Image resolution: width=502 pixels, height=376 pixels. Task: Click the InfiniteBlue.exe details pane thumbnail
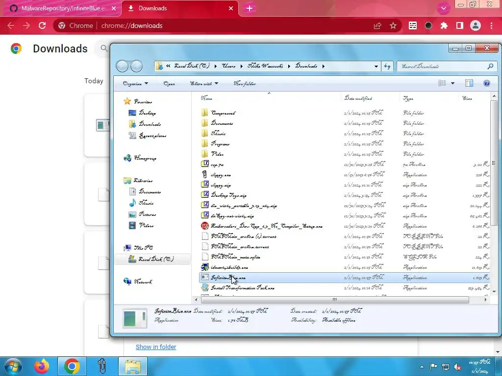tap(135, 318)
